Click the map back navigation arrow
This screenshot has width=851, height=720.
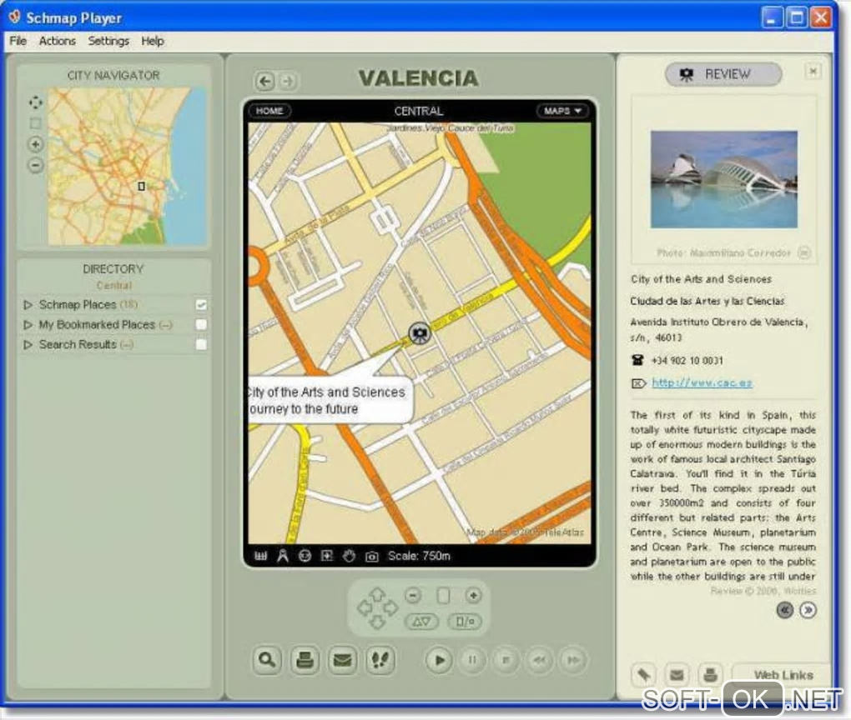point(264,82)
